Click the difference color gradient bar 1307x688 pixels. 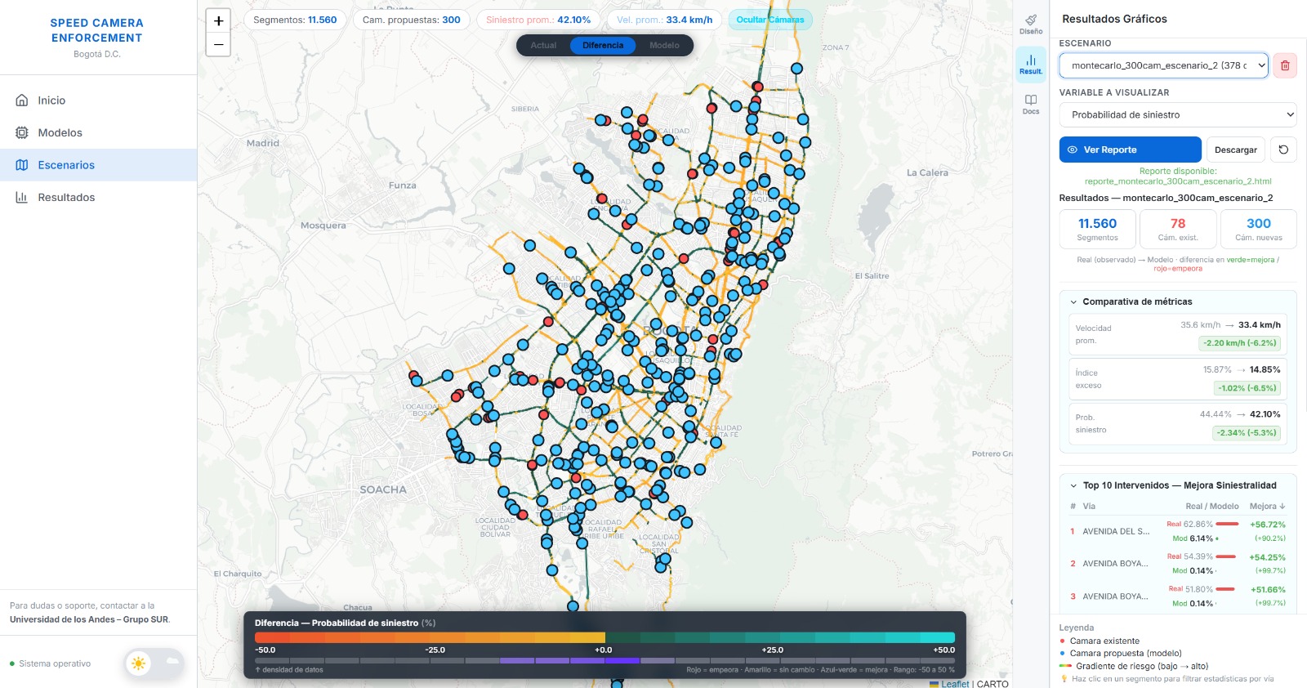click(x=604, y=637)
